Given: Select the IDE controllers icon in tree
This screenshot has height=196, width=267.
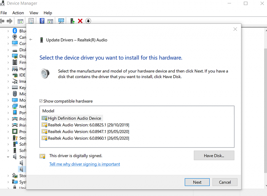Looking at the screenshot, I should click(x=15, y=75).
